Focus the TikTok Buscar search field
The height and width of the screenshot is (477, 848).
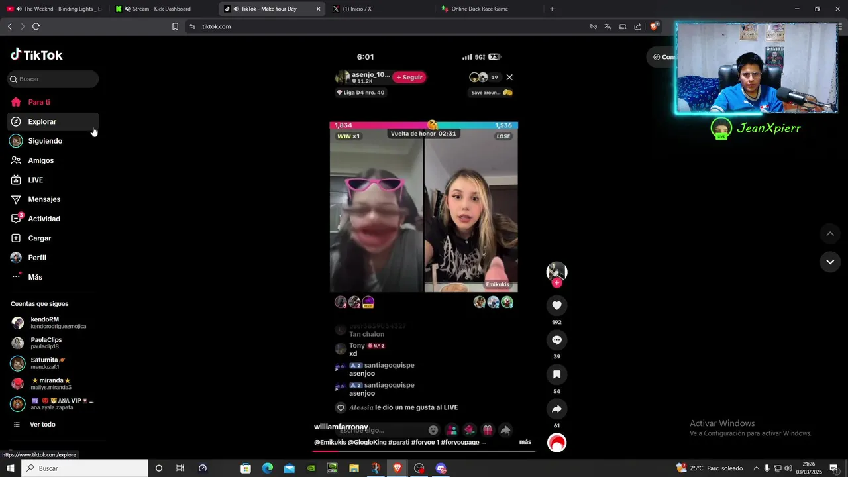pos(53,79)
